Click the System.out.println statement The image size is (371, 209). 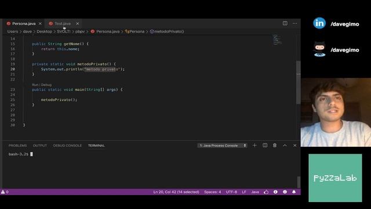pos(83,69)
